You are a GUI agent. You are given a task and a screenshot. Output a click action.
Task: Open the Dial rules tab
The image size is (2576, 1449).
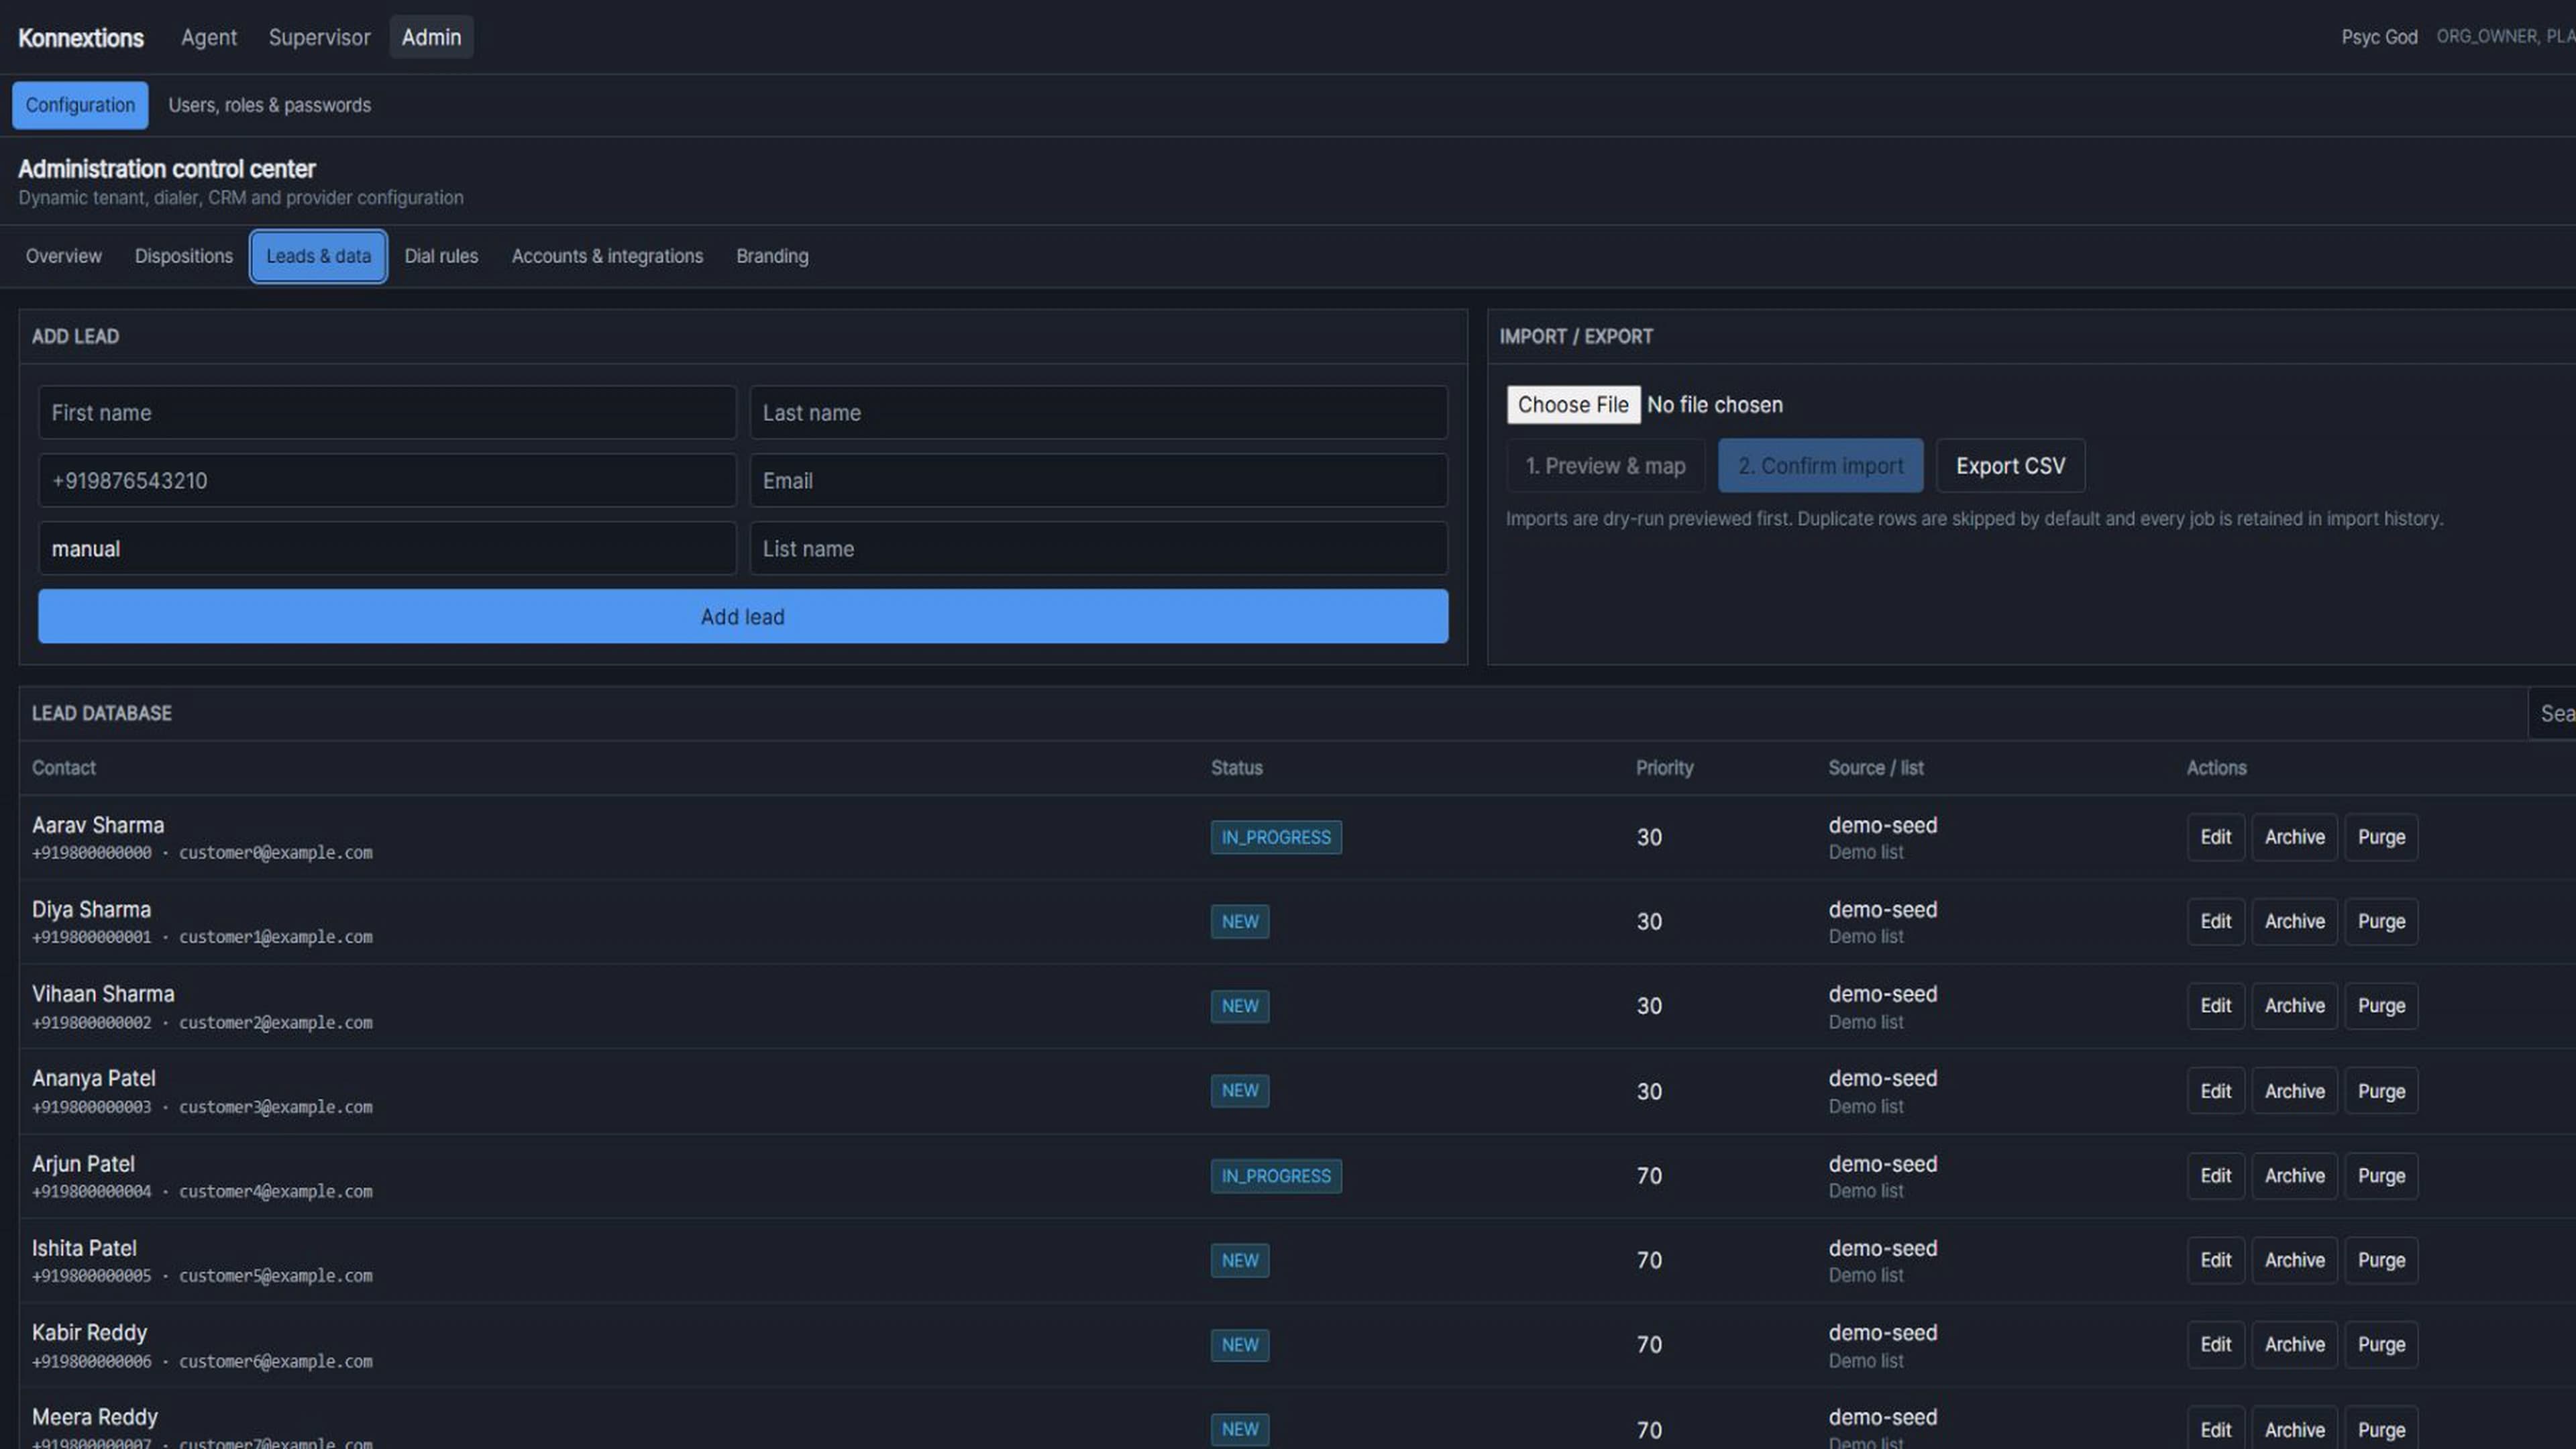pyautogui.click(x=441, y=256)
